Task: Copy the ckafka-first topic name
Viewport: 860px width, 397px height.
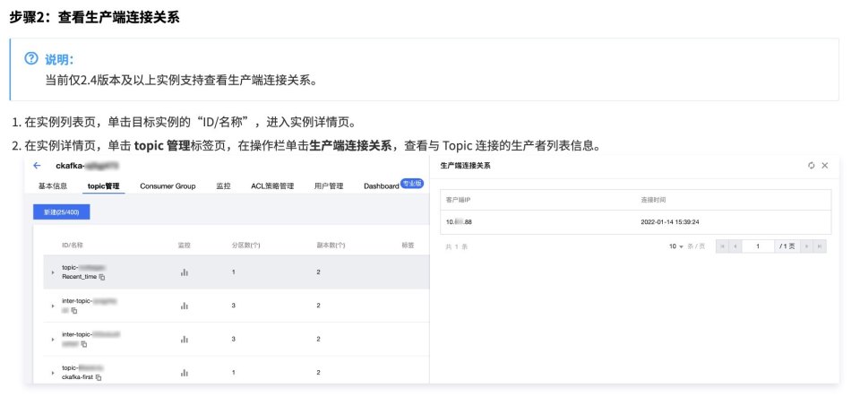Action: click(99, 377)
